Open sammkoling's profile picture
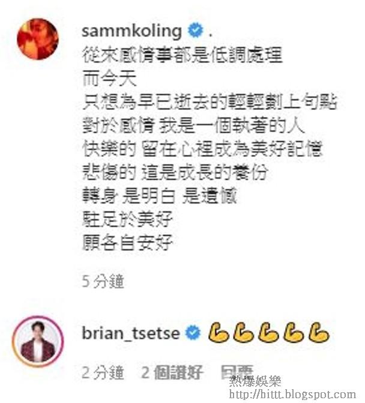Screen dimensions: 365x403 38,39
